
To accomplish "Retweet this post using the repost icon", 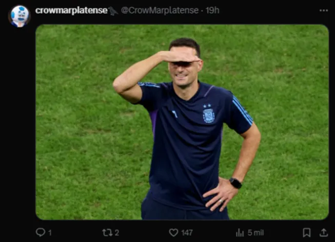I will (x=107, y=232).
